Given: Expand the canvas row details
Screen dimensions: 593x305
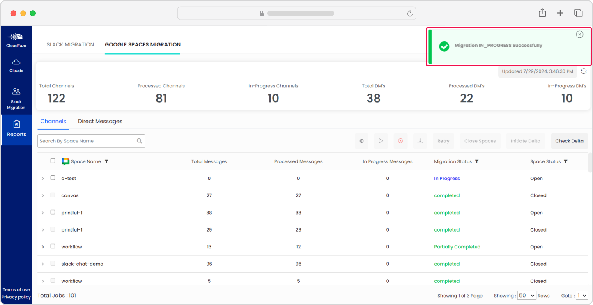Looking at the screenshot, I should tap(43, 196).
